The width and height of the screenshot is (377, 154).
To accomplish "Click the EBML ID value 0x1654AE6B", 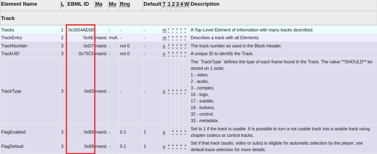I will [x=81, y=30].
